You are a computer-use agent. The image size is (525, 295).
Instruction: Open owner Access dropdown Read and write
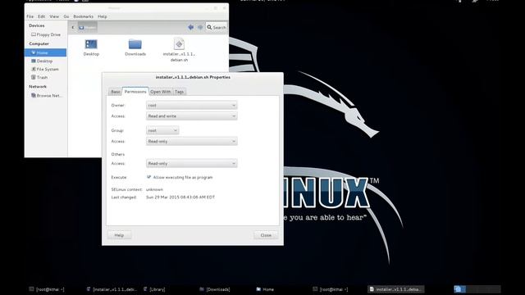click(x=191, y=116)
